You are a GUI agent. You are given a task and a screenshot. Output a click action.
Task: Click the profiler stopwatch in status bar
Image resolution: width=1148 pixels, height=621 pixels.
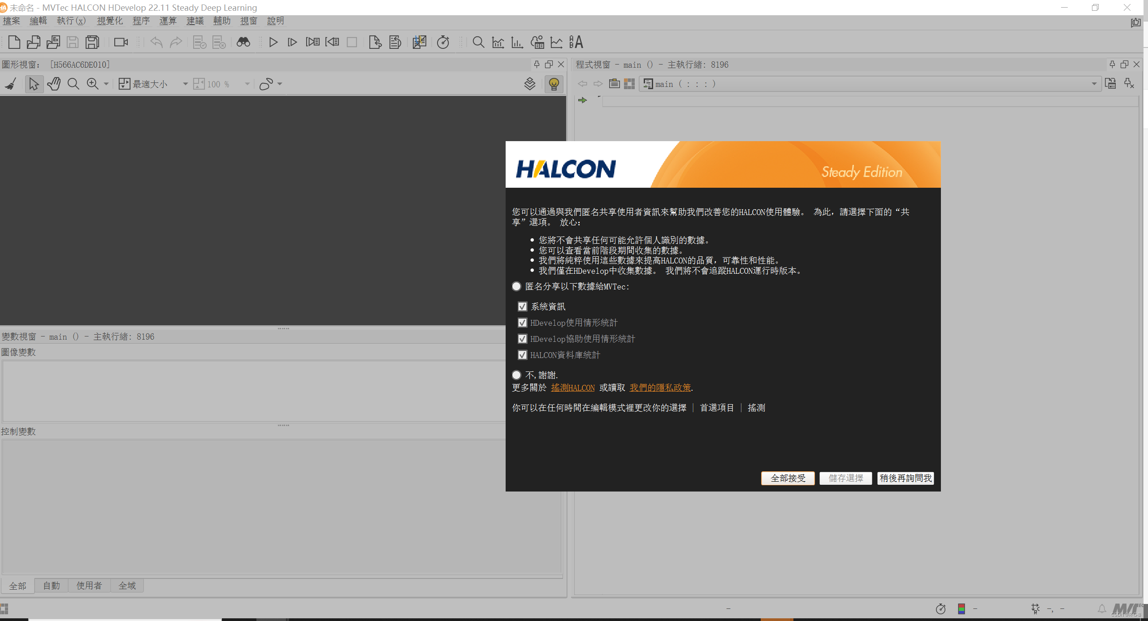click(940, 609)
